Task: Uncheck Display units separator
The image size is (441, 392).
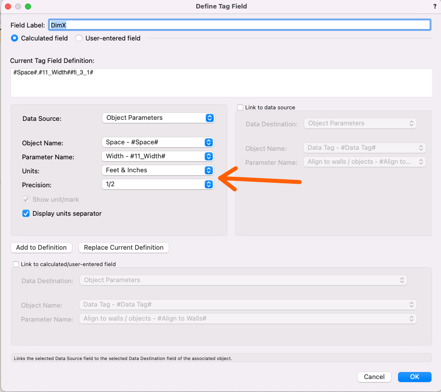Action: coord(25,213)
